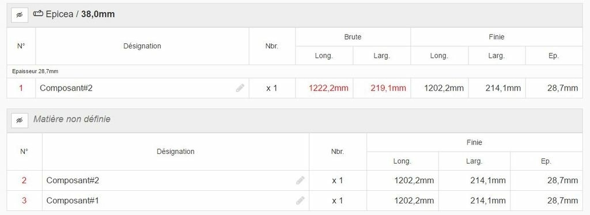Hide the Matière non définie group
Screen dimensions: 590x215
point(20,120)
